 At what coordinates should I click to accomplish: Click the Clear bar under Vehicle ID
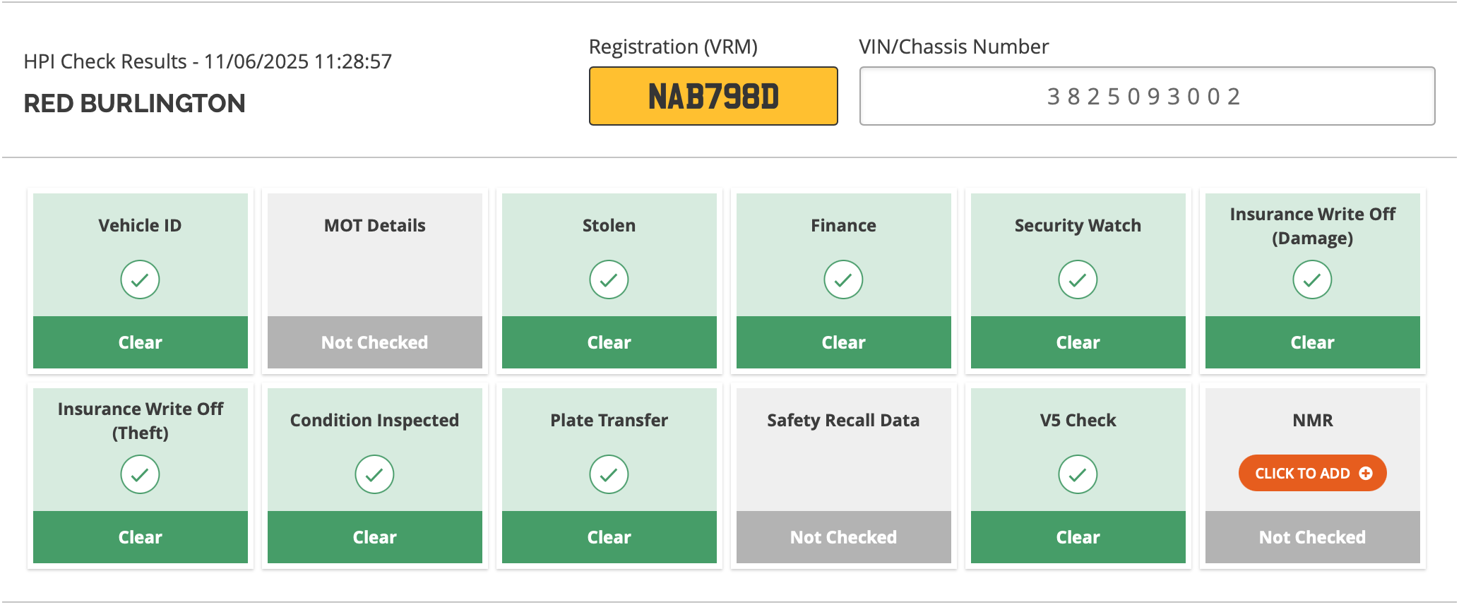point(140,342)
